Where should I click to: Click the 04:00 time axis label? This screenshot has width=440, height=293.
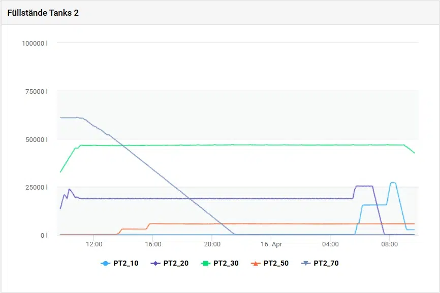tap(330, 244)
